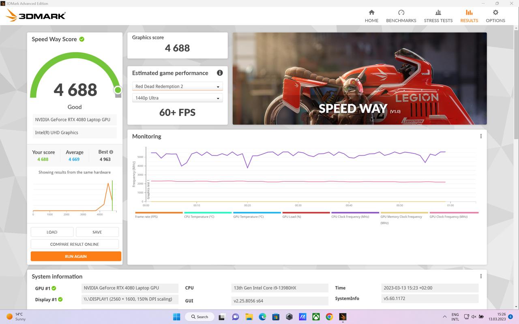Expand the Red Dead Redemption 2 dropdown

177,86
